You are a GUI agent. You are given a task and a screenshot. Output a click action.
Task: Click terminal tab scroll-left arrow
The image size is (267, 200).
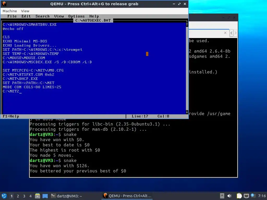(x=231, y=33)
